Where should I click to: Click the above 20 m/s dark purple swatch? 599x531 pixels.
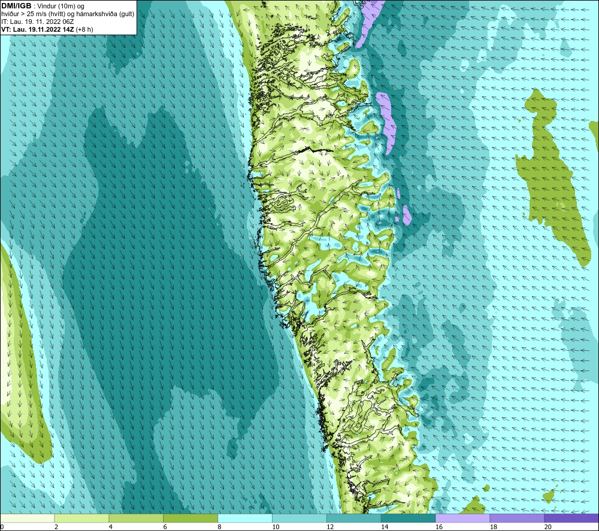571,518
